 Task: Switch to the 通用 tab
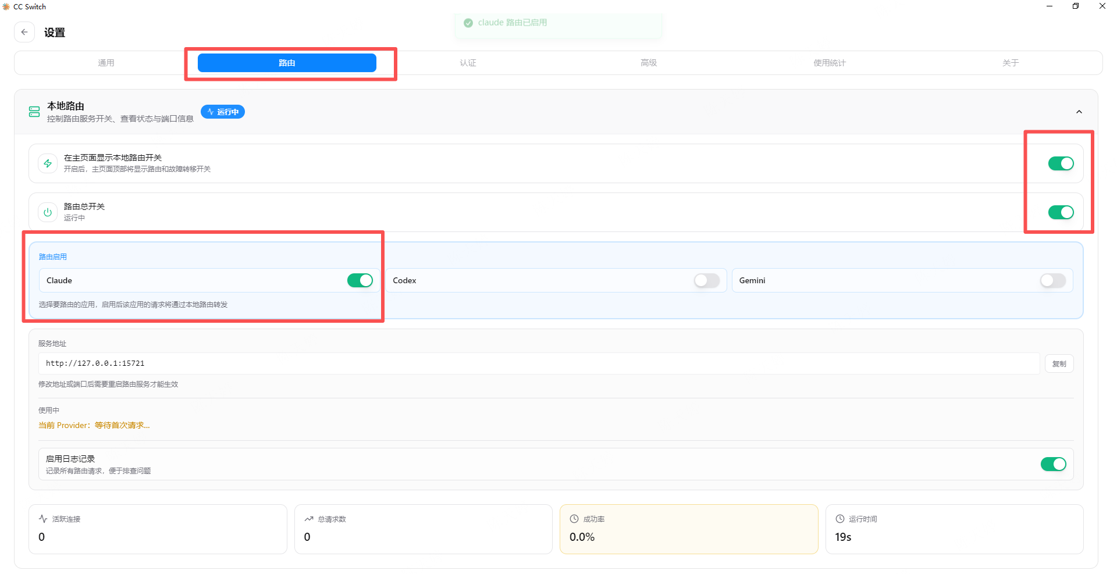pos(106,63)
